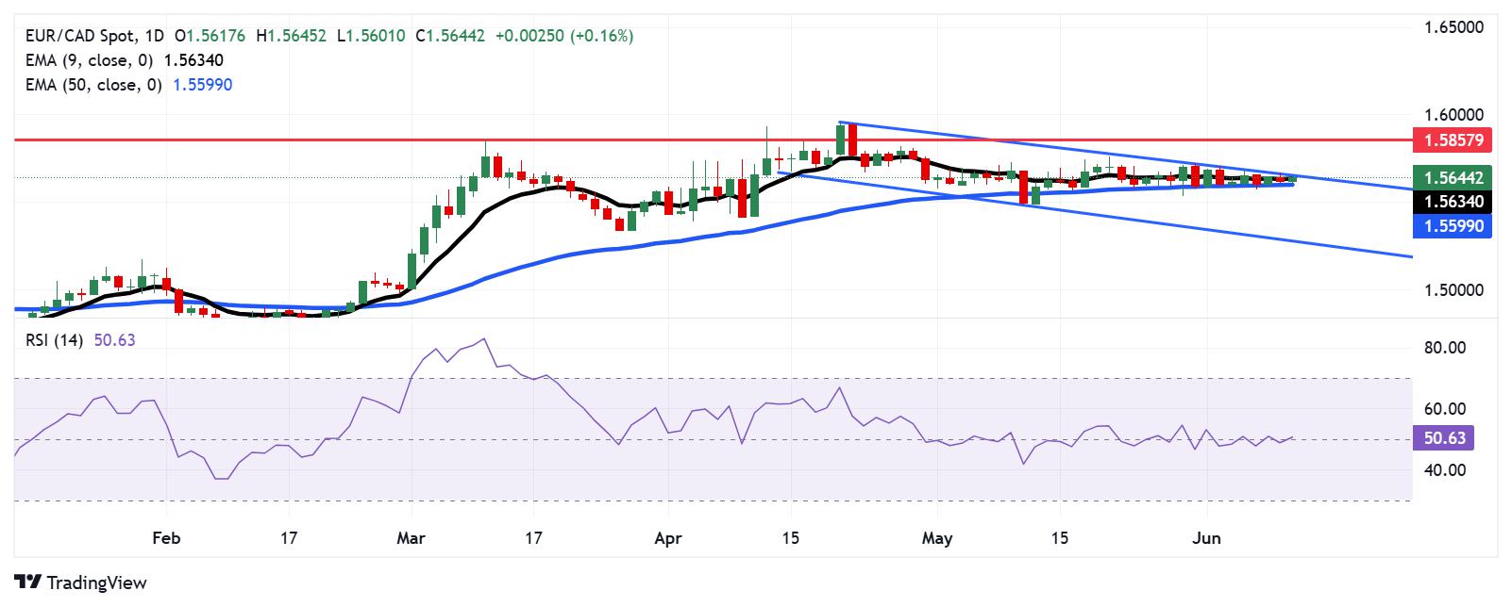
Task: Click the RSI (14) indicator legend
Action: pos(81,340)
